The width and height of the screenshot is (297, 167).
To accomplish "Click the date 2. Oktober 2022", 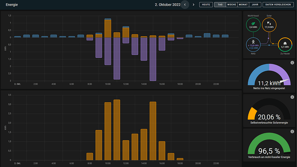I will point(167,5).
